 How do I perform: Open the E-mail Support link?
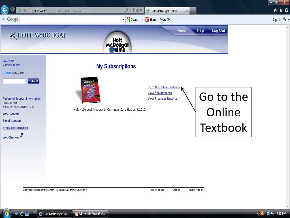[x=12, y=121]
